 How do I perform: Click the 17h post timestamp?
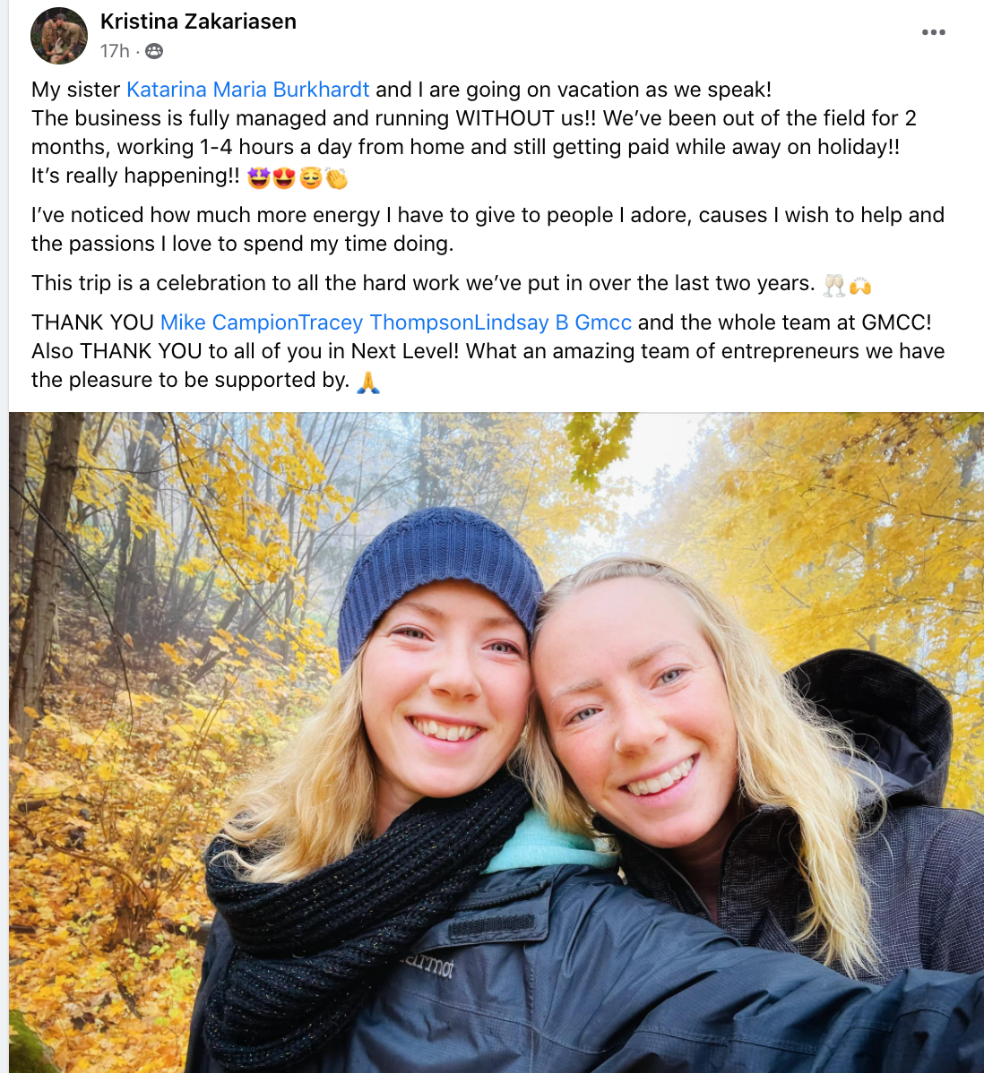(x=115, y=51)
